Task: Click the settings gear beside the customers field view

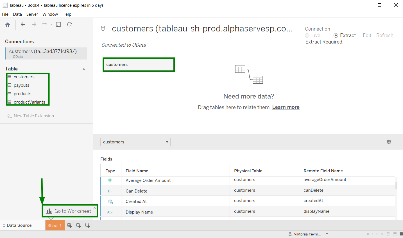Action: coord(389,142)
